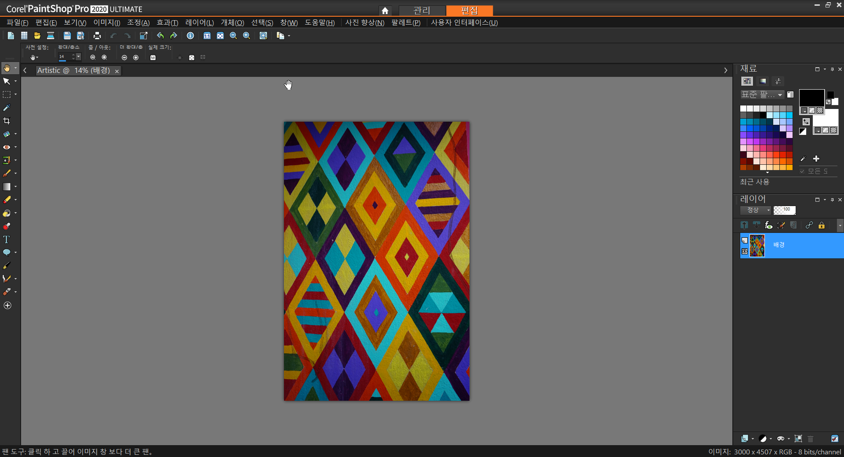Image resolution: width=844 pixels, height=457 pixels.
Task: Open the foreground style dropdown button
Action: point(804,110)
